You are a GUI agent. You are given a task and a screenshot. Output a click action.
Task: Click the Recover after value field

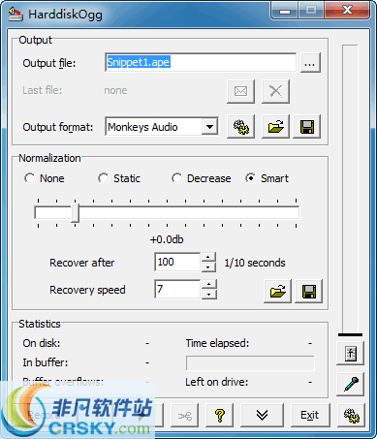click(177, 262)
